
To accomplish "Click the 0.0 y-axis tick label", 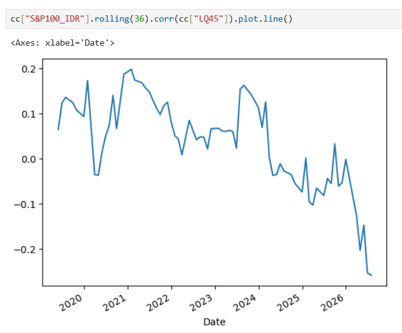I will (x=29, y=160).
